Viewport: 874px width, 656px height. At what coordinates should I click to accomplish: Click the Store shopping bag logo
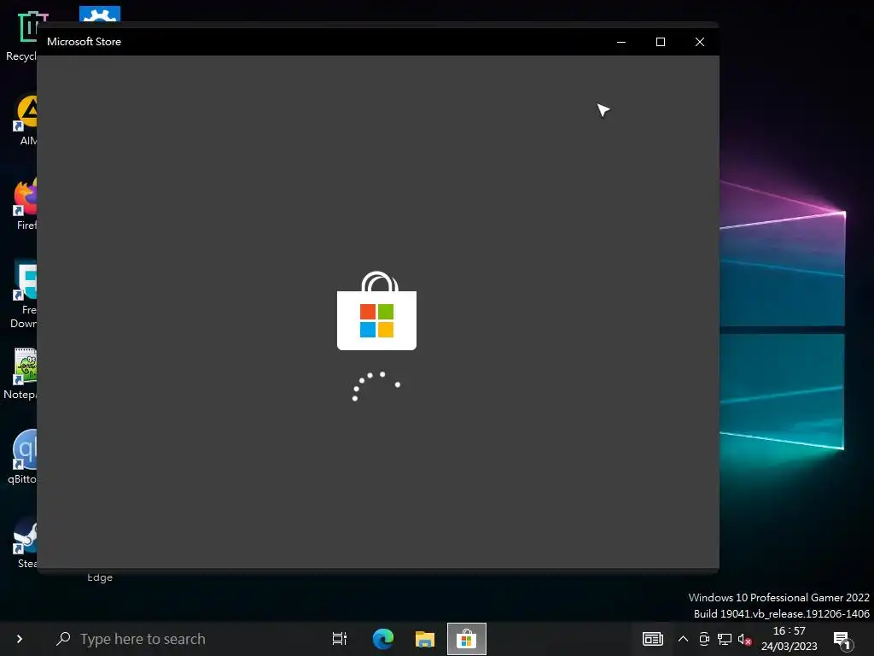(376, 311)
